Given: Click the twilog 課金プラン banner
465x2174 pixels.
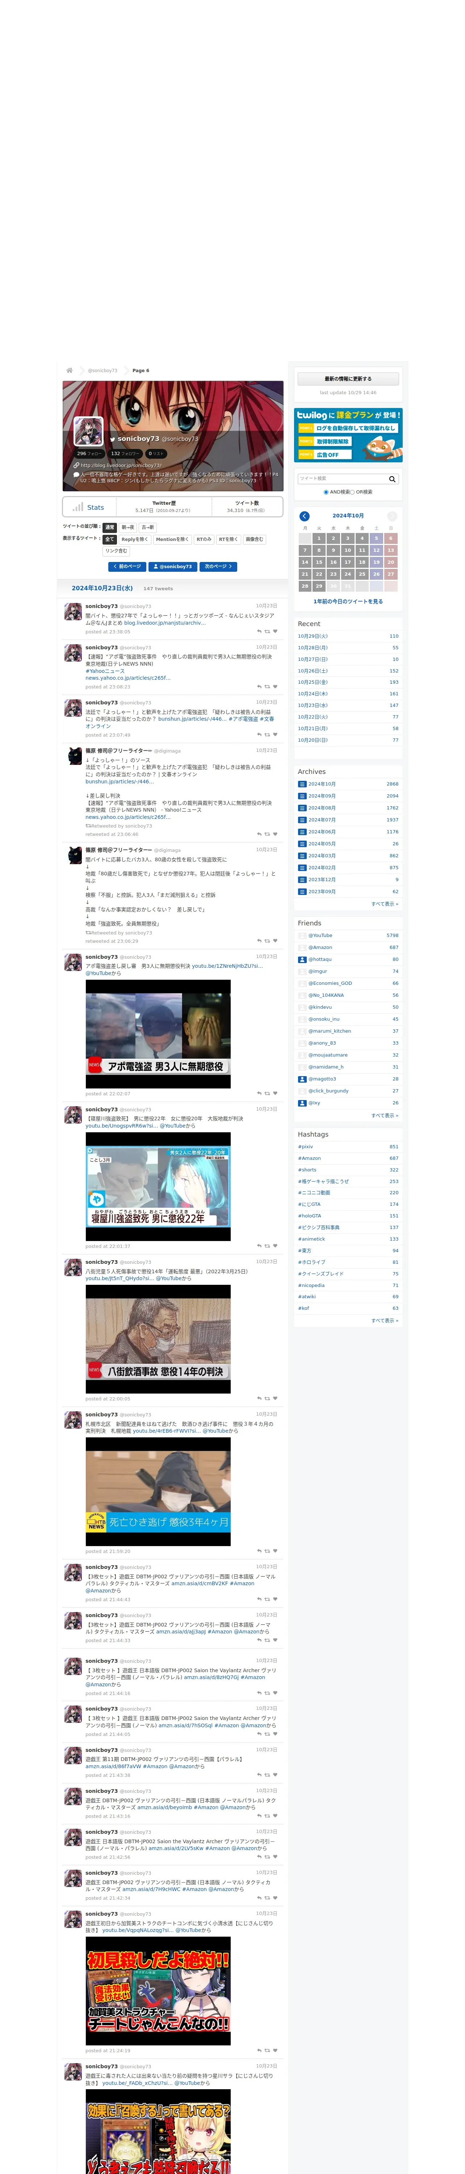Looking at the screenshot, I should pyautogui.click(x=348, y=436).
